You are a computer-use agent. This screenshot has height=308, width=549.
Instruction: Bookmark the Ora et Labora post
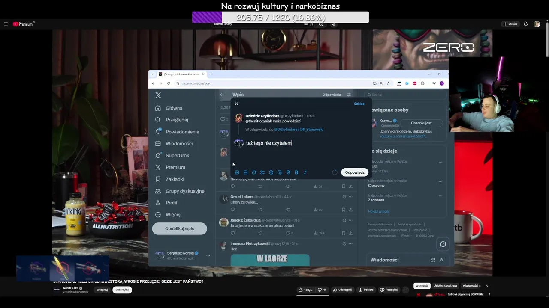point(344,210)
